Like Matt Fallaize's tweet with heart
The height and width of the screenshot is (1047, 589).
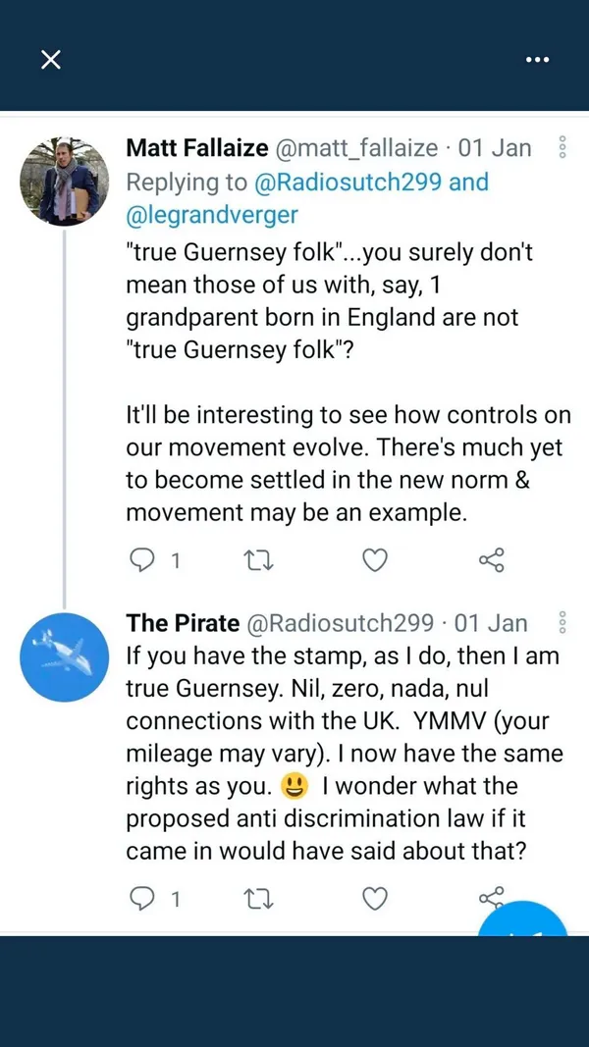pos(374,560)
